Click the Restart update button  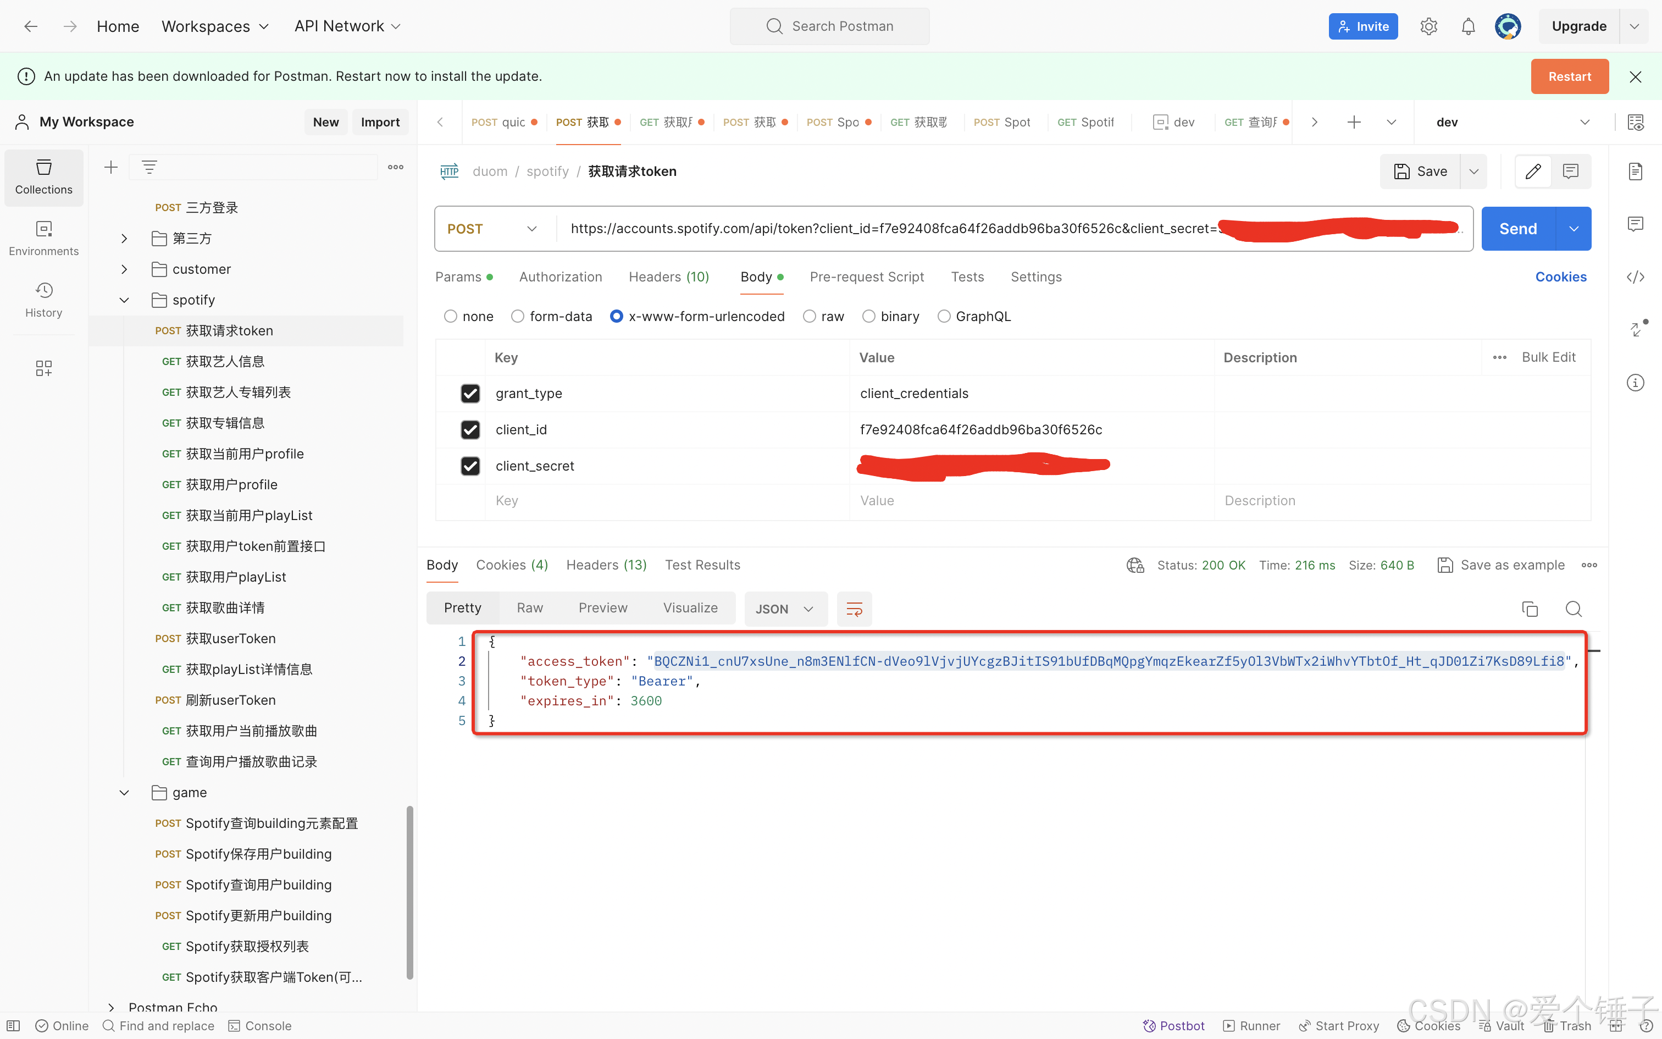[1569, 76]
